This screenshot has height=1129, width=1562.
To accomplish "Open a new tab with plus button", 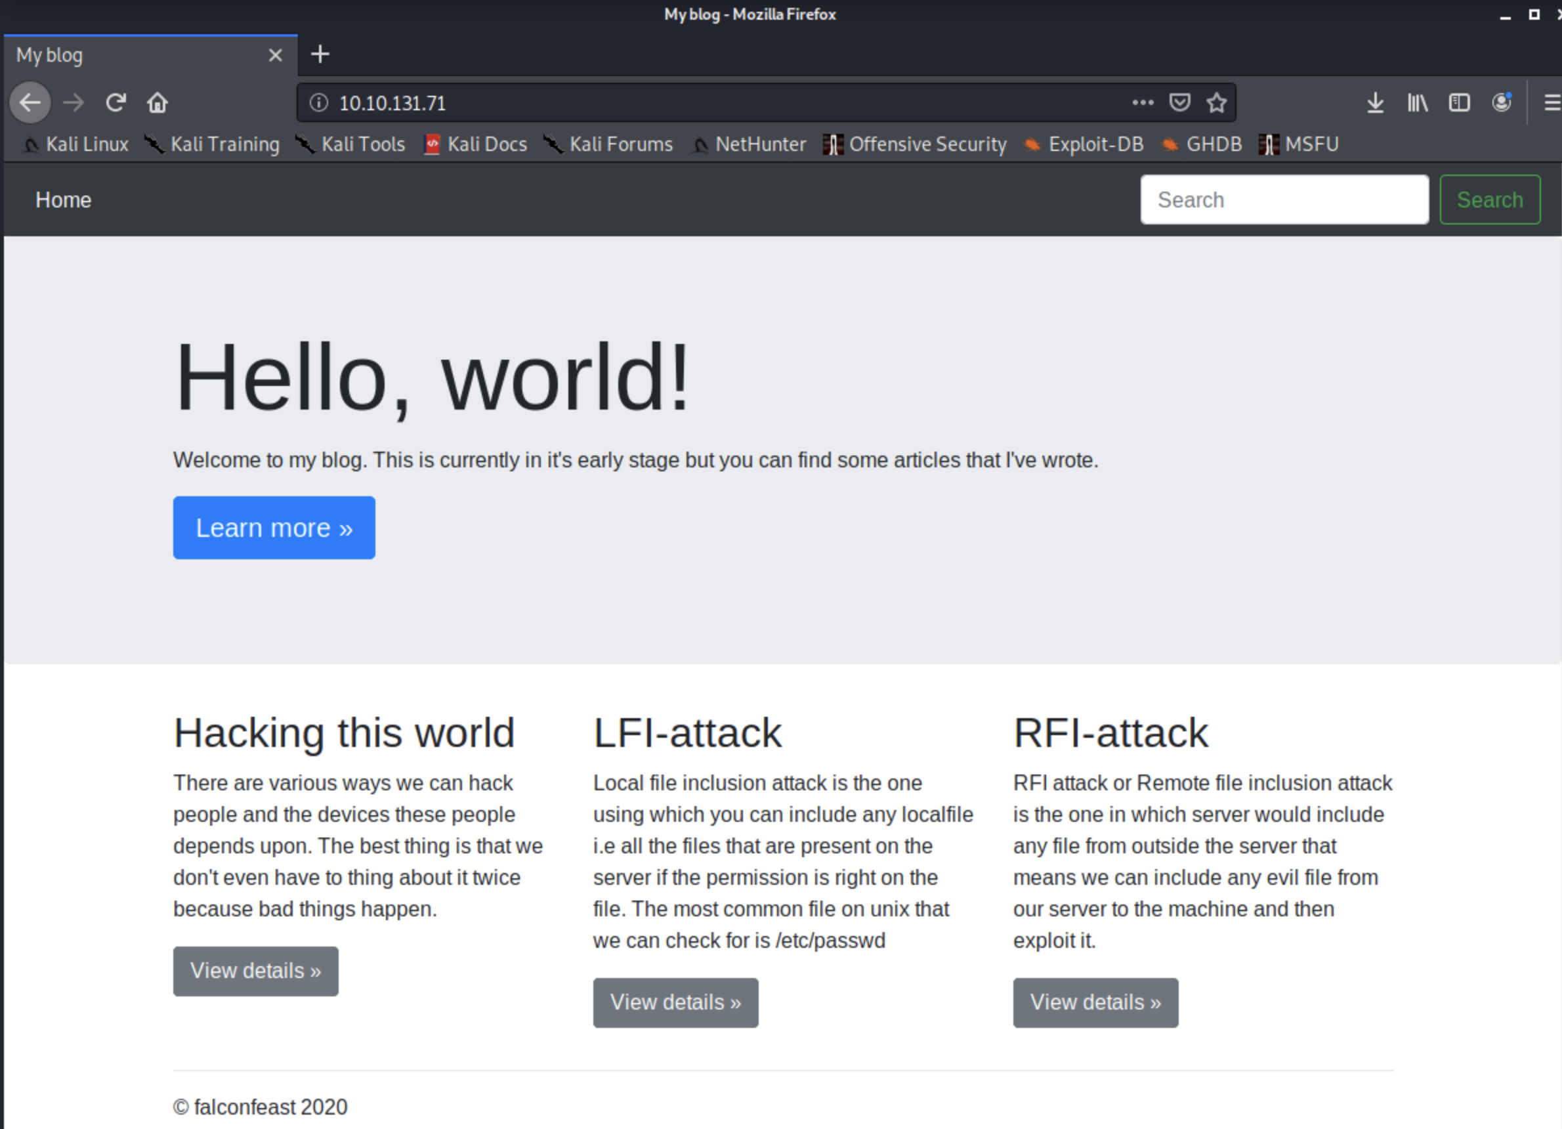I will coord(320,54).
